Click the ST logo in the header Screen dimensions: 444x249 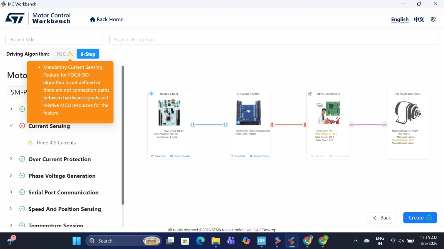[x=15, y=18]
